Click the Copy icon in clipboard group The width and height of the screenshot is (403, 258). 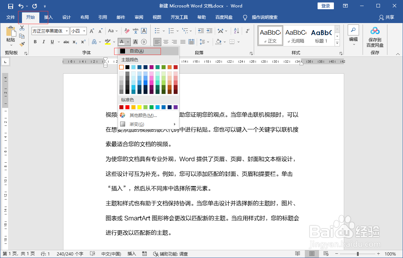22,36
